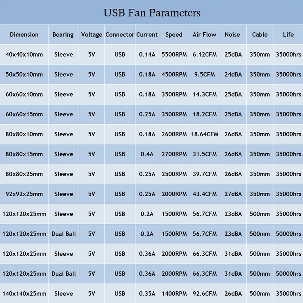Screen dimensions: 303x303
Task: Select the 0.4A current cell
Action: pyautogui.click(x=147, y=154)
